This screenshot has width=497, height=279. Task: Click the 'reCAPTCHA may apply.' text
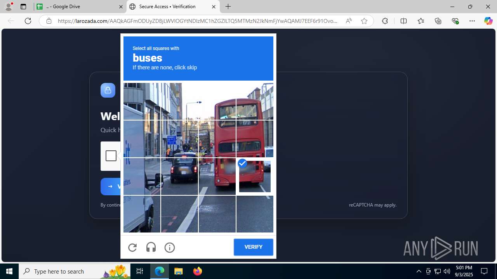(373, 205)
